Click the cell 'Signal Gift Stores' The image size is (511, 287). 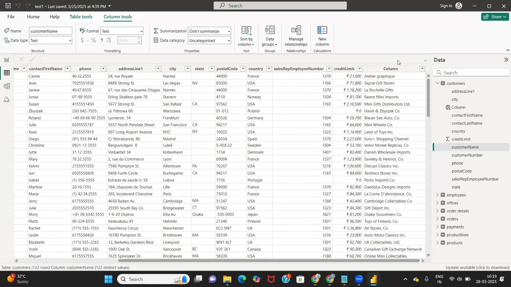click(x=379, y=83)
